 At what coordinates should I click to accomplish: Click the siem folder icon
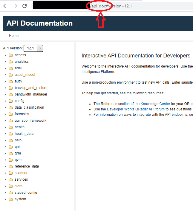(x=10, y=186)
